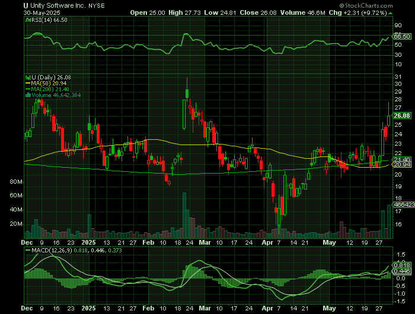Click the 0.818 MACD value tag on right axis
The width and height of the screenshot is (415, 314).
[x=402, y=265]
